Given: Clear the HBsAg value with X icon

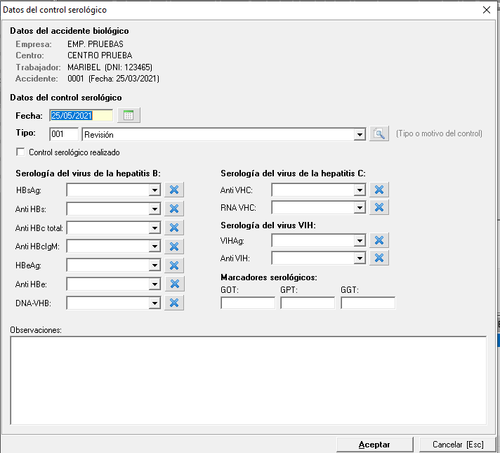Looking at the screenshot, I should (174, 190).
